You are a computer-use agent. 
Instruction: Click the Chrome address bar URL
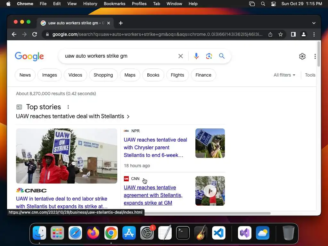click(x=157, y=34)
